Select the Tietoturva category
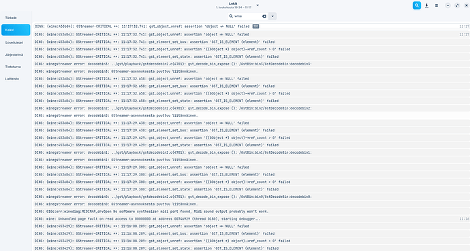 16,67
